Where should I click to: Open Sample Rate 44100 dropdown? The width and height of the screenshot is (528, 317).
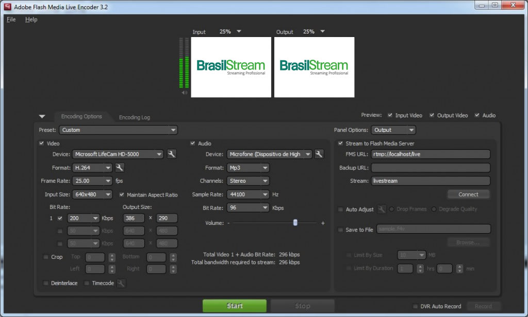(x=248, y=195)
